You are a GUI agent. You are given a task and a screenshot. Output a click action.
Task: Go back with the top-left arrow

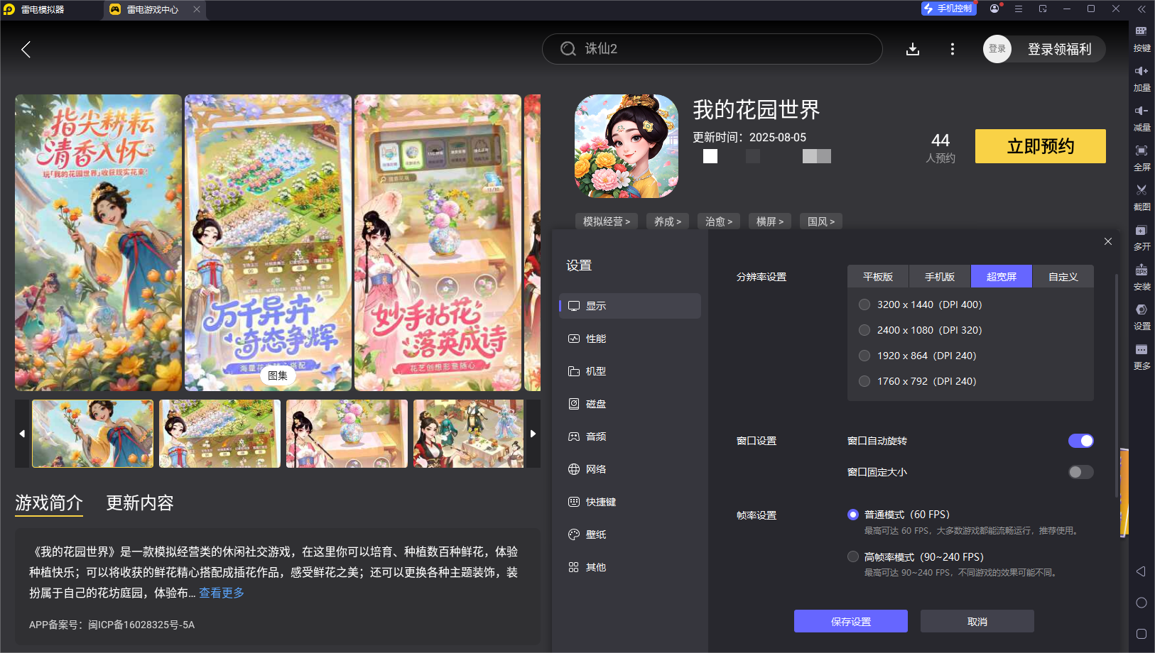click(x=26, y=49)
